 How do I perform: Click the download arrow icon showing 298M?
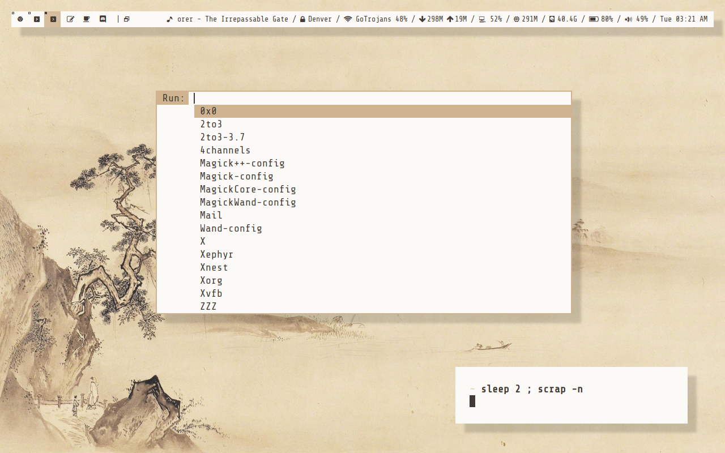coord(422,19)
